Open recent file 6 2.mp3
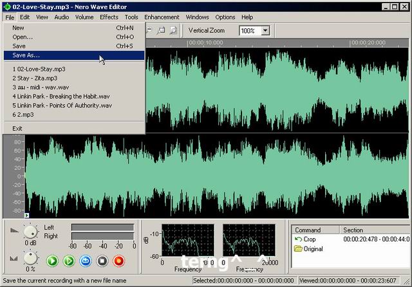Image resolution: width=412 pixels, height=287 pixels. (x=74, y=115)
